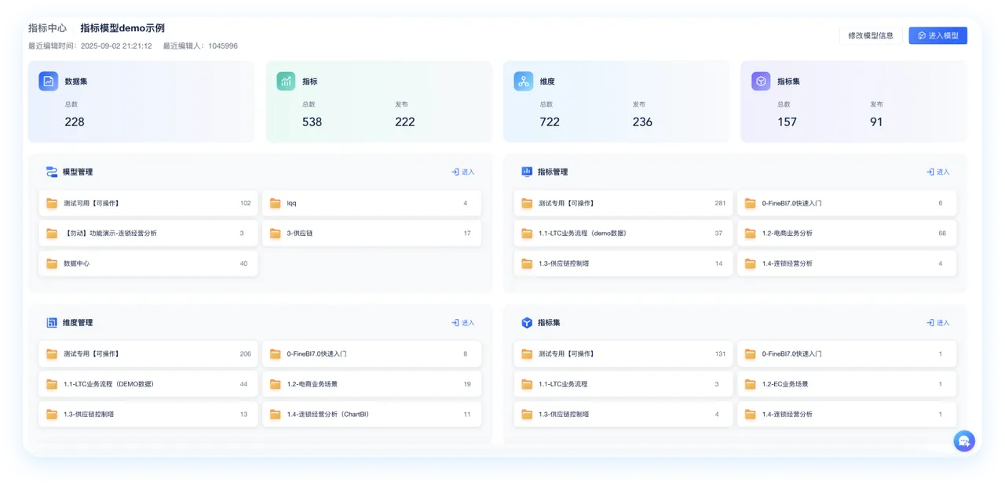This screenshot has width=1005, height=486.
Task: Open 测试专用【可操作】 folder with count 281
Action: (623, 203)
